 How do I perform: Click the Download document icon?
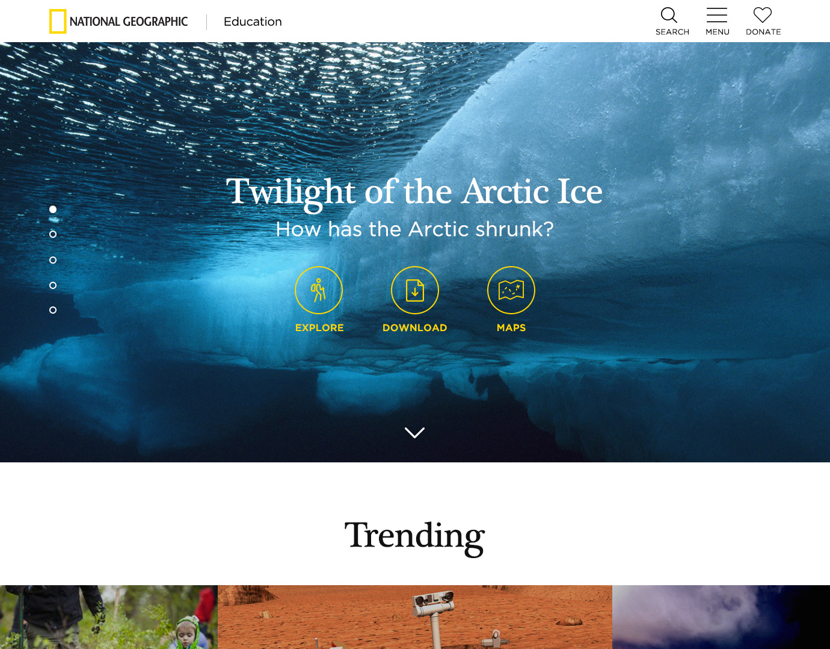click(415, 290)
